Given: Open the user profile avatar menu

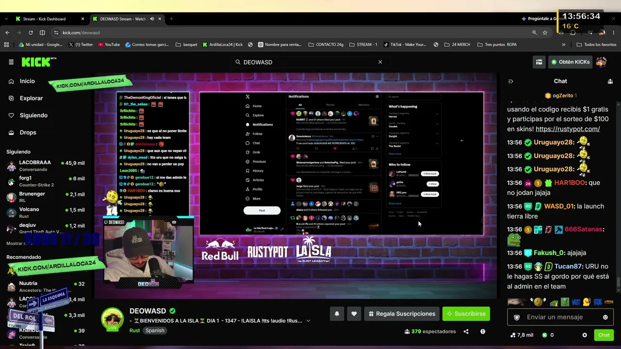Looking at the screenshot, I should click(601, 62).
